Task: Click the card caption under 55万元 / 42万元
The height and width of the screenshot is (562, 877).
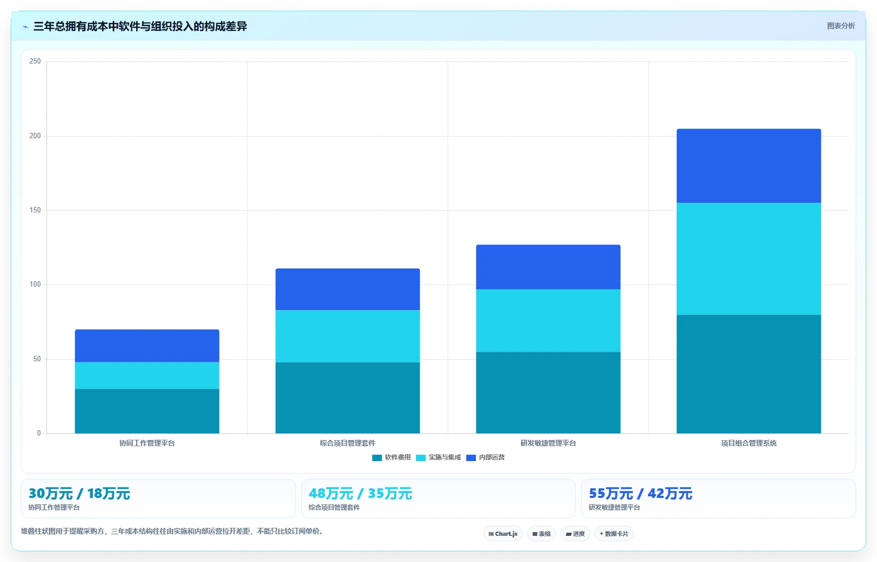Action: tap(614, 508)
